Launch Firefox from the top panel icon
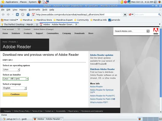The width and height of the screenshot is (162, 121). tap(39, 2)
